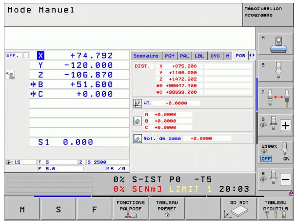297x221 pixels.
Task: Open TABLEAU D'OUTILS softkey
Action: 276,209
